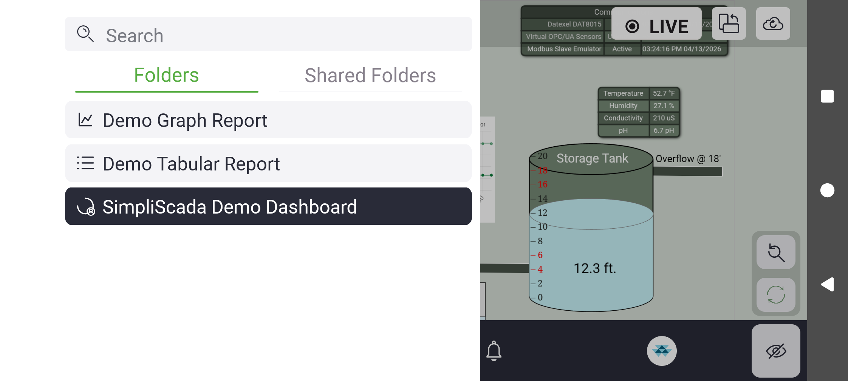The image size is (848, 381).
Task: Click the cloud sync icon
Action: pyautogui.click(x=773, y=24)
